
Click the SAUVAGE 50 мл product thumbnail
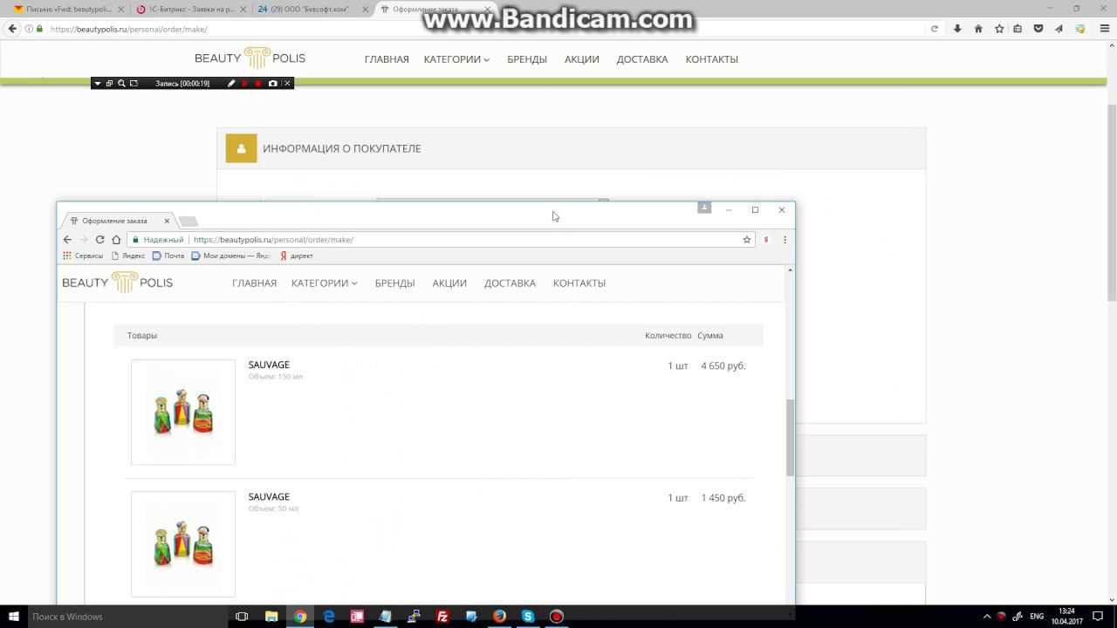[183, 544]
